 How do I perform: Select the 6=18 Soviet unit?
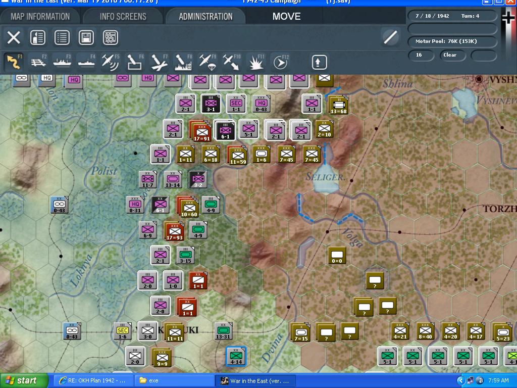[211, 155]
